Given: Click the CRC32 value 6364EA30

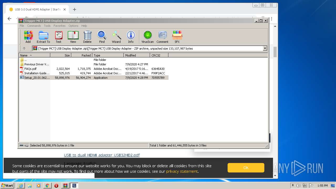Looking at the screenshot, I should (158, 69).
